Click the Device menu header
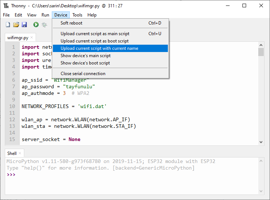270x200 pixels. [61, 15]
